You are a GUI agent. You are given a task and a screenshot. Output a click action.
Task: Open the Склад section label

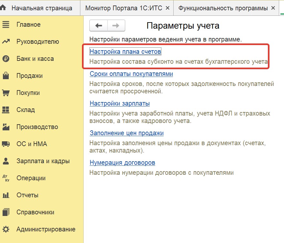pos(25,110)
